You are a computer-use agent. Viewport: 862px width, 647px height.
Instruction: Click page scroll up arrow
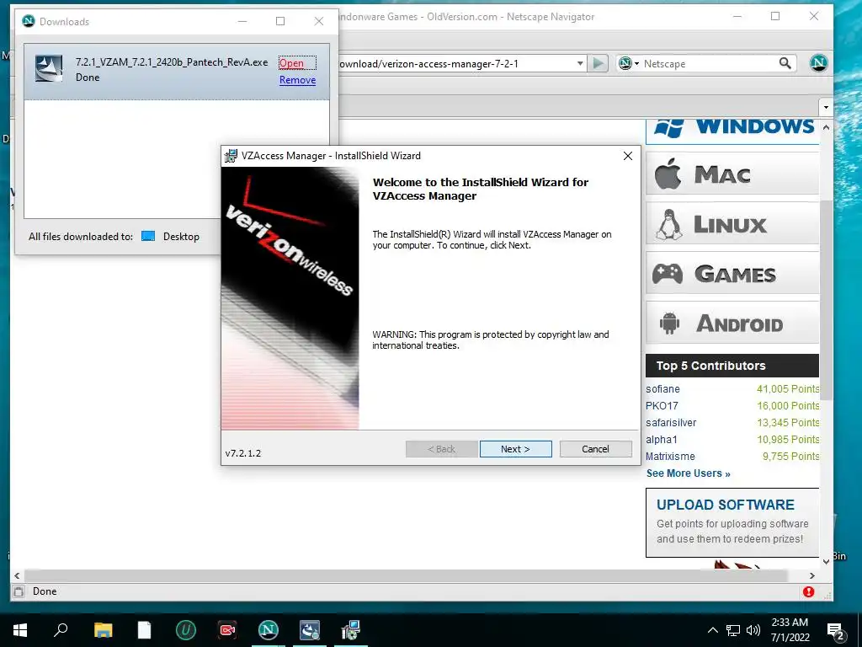826,127
